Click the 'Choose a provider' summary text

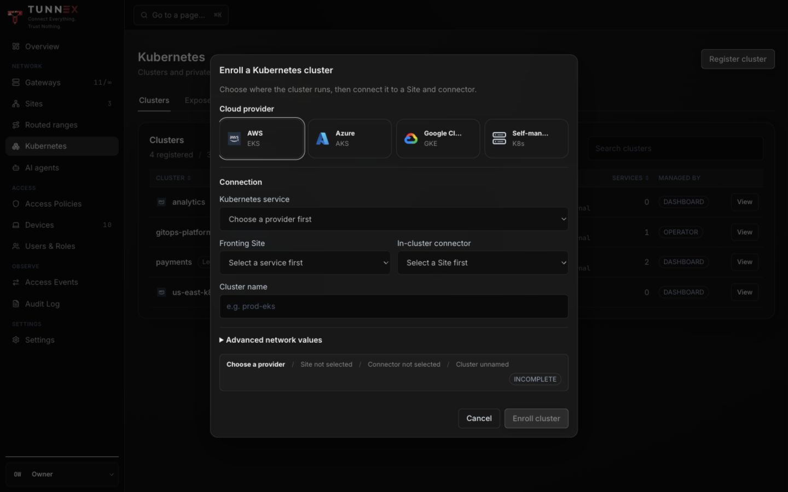pos(256,365)
